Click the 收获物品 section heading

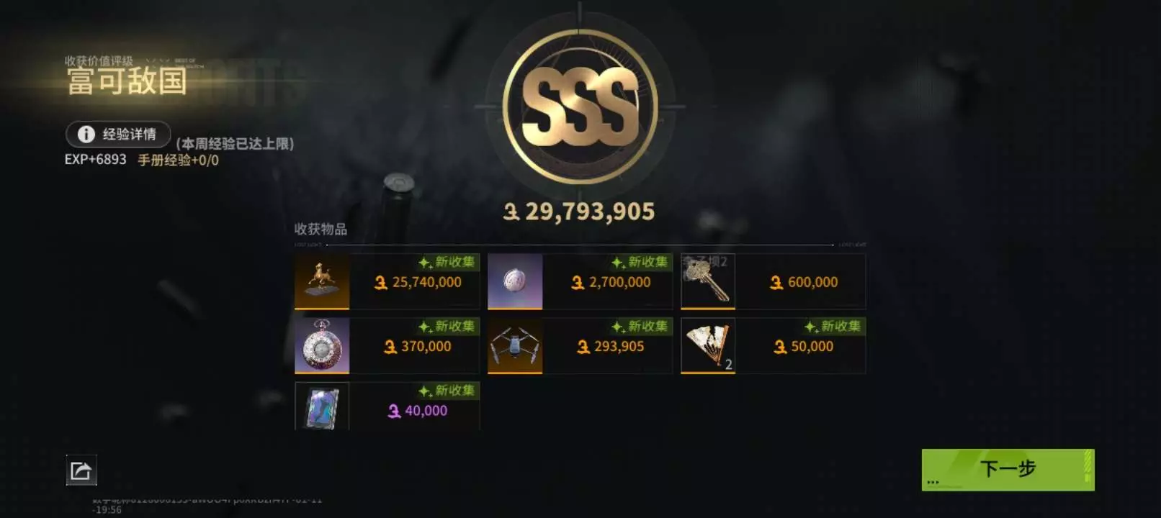pyautogui.click(x=320, y=229)
